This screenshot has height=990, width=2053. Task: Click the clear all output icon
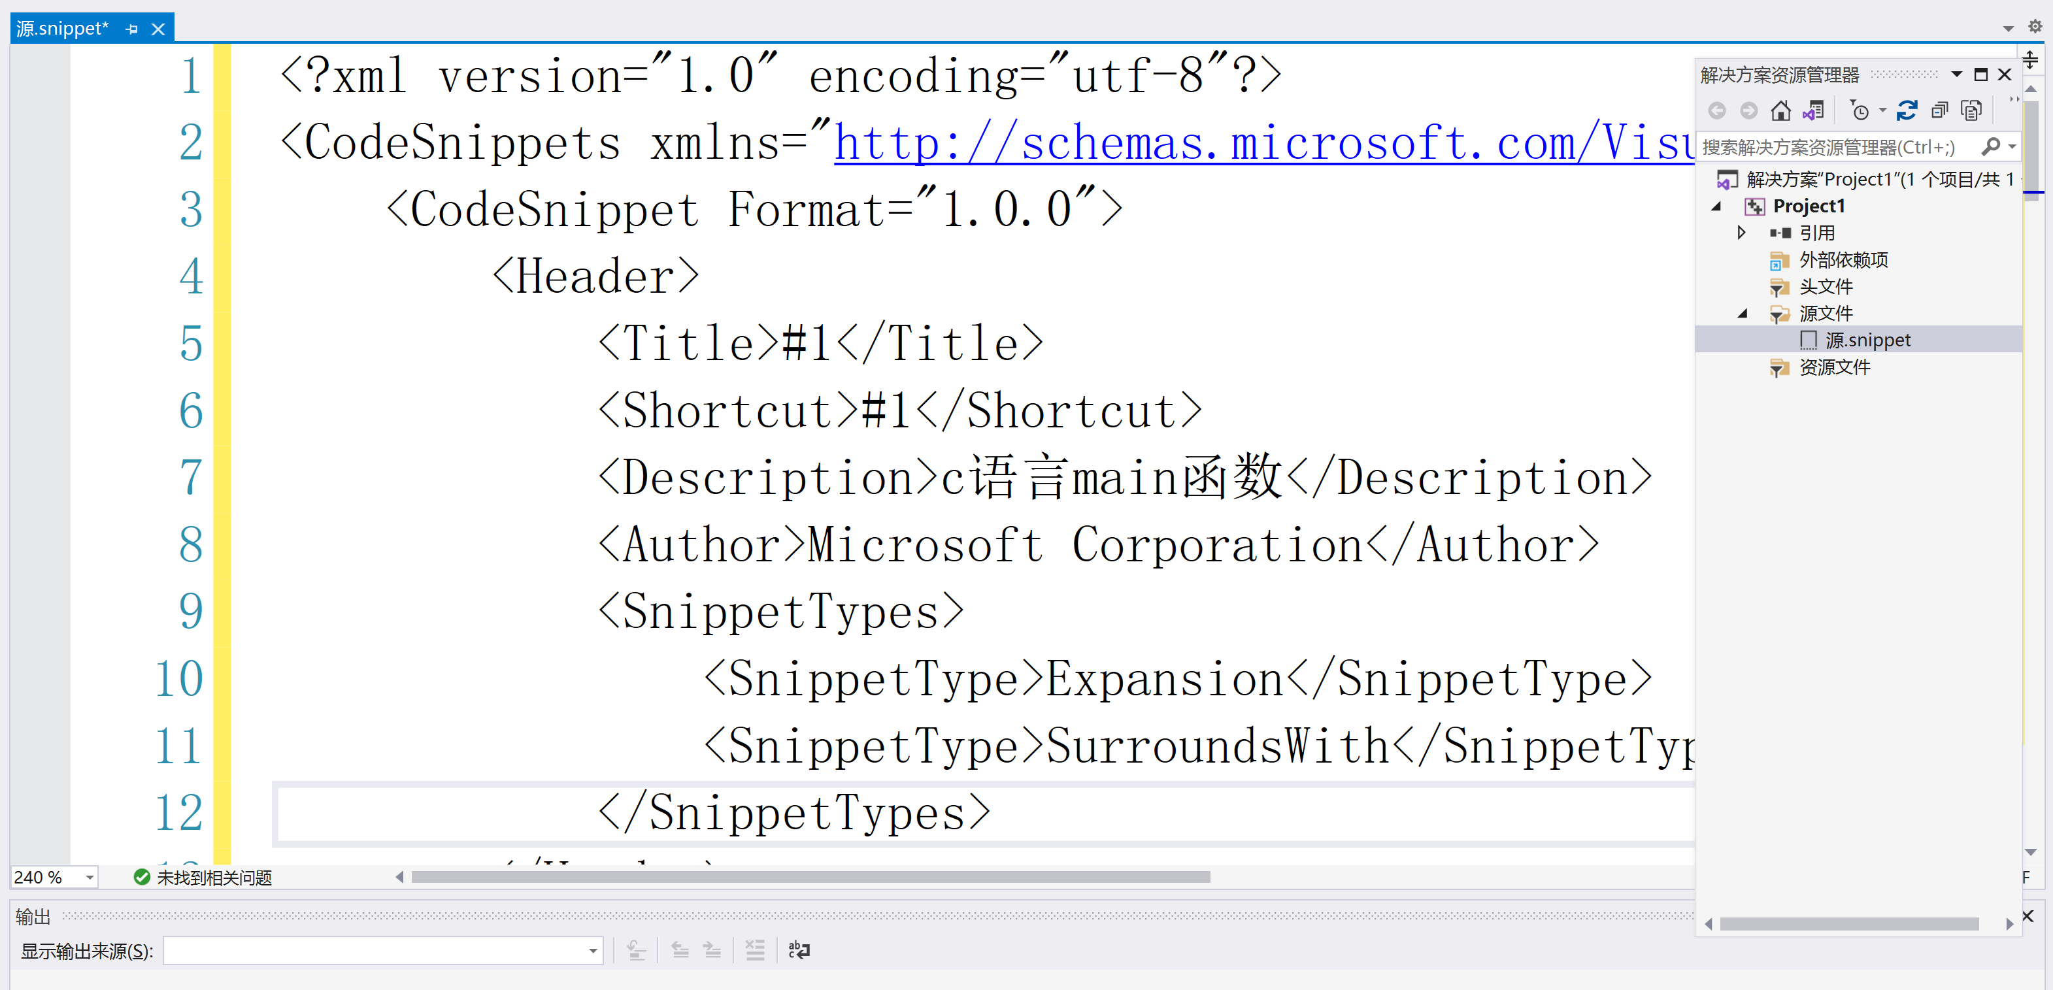755,949
